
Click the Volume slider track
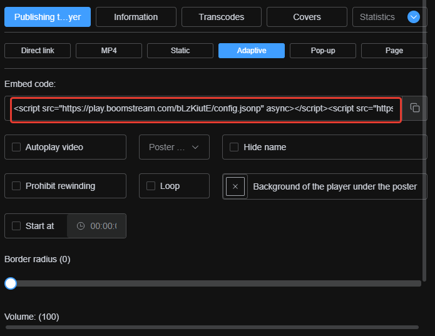pyautogui.click(x=212, y=327)
